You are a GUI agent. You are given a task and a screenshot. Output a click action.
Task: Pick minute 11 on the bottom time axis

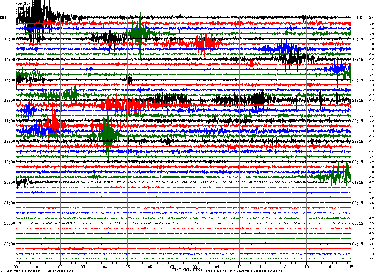pos(262,267)
